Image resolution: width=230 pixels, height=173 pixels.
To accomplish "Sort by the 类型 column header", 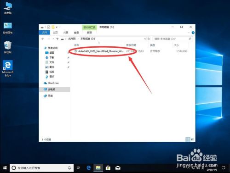I will coord(152,45).
